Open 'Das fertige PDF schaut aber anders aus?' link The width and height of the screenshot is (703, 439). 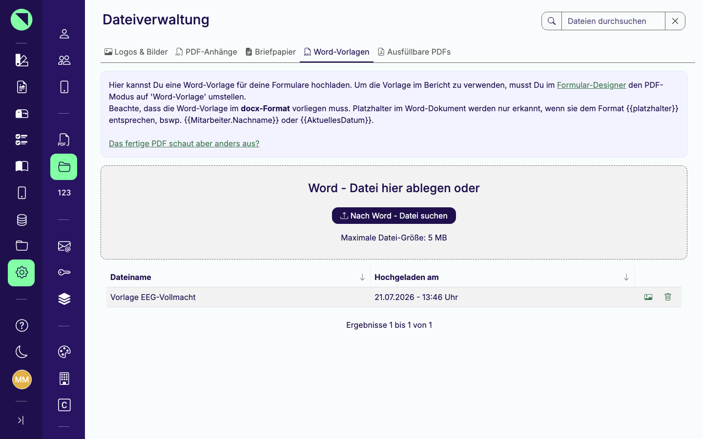pyautogui.click(x=184, y=143)
